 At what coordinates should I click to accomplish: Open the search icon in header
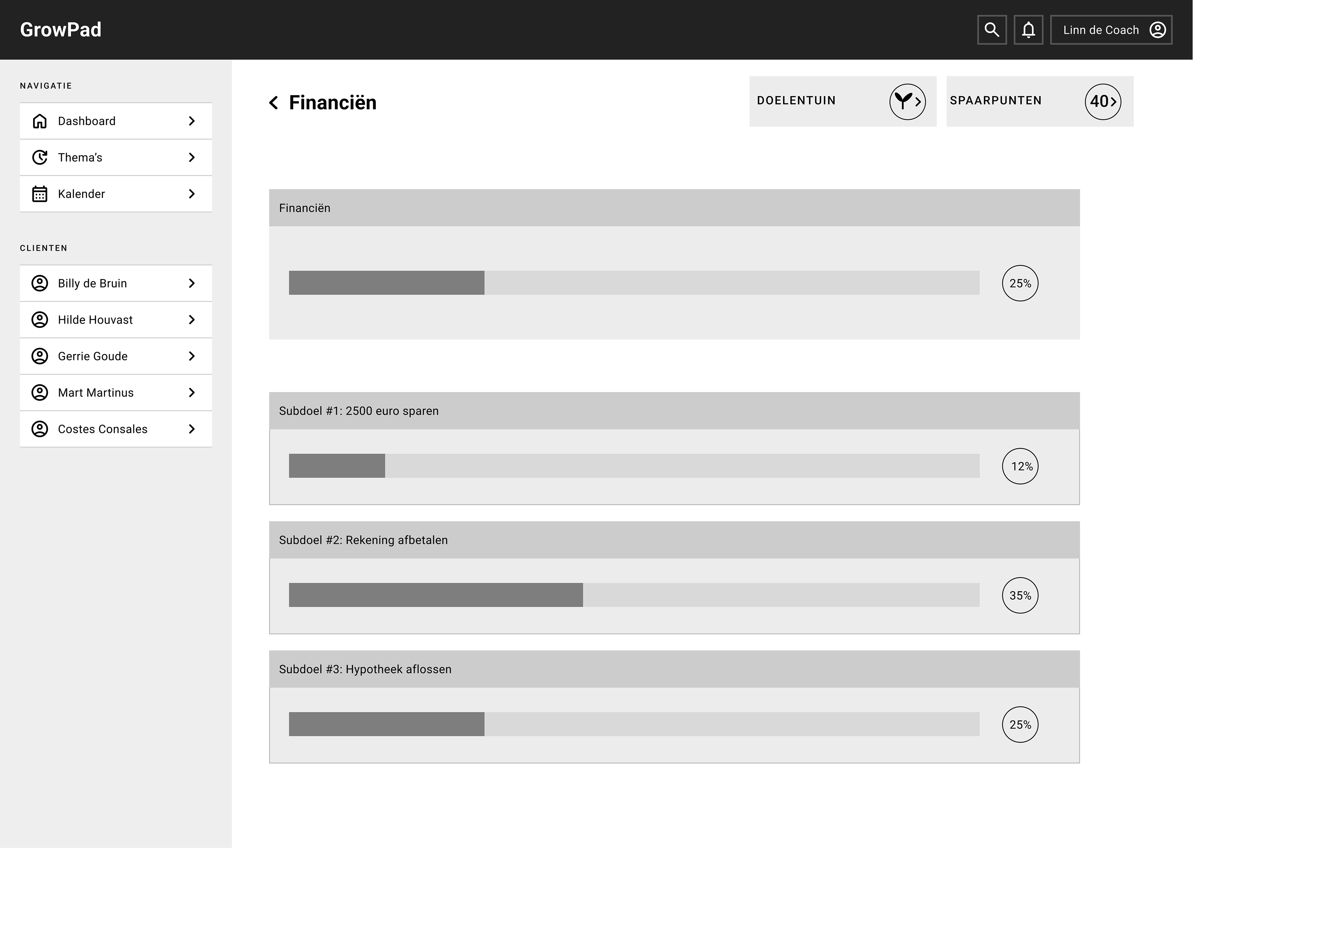tap(991, 30)
